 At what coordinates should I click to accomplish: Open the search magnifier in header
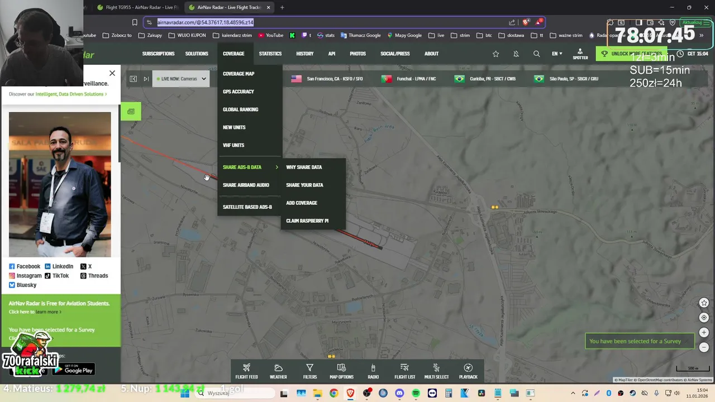536,54
